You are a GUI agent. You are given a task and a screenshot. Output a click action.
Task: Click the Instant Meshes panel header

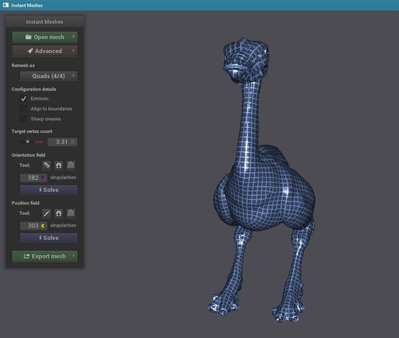pos(45,22)
